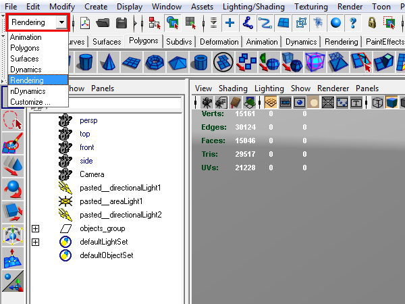Screen dimensions: 405x304
Task: Toggle the surfaces selection mask icon
Action: pos(283,23)
